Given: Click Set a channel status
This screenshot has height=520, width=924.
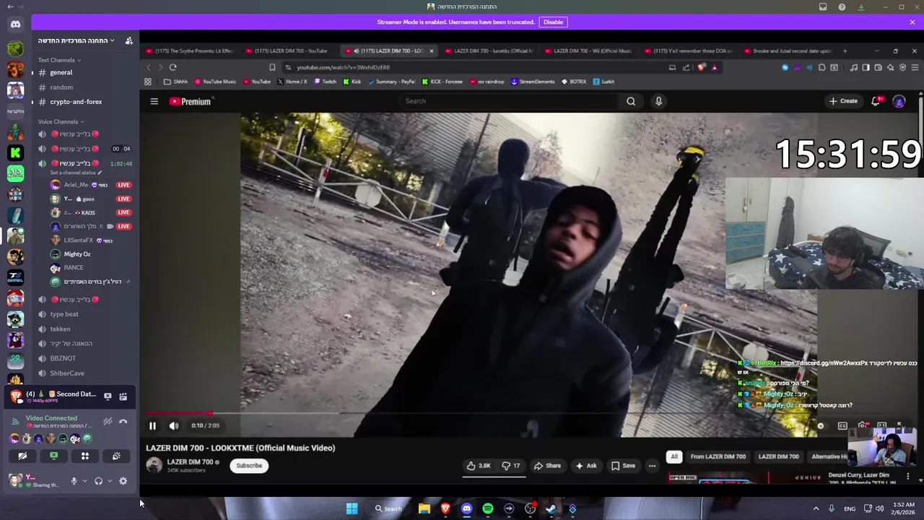Looking at the screenshot, I should pyautogui.click(x=76, y=173).
